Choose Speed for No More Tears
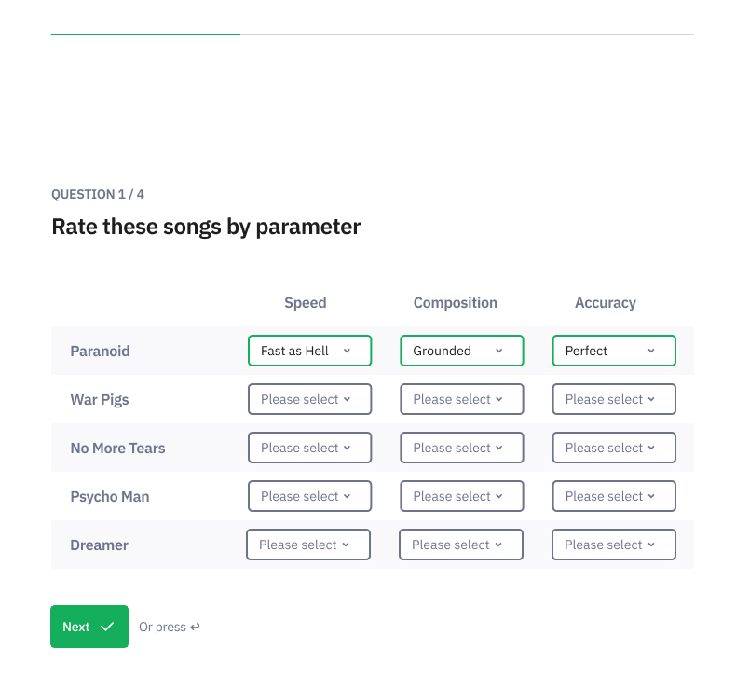Viewport: 736px width, 690px height. (x=309, y=448)
